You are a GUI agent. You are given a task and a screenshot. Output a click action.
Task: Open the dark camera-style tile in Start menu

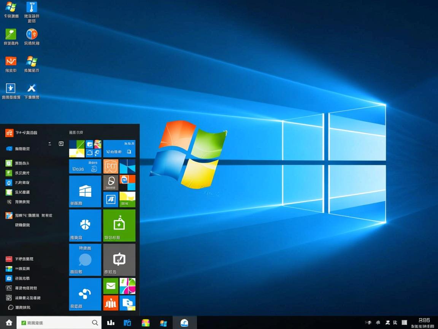tap(119, 259)
